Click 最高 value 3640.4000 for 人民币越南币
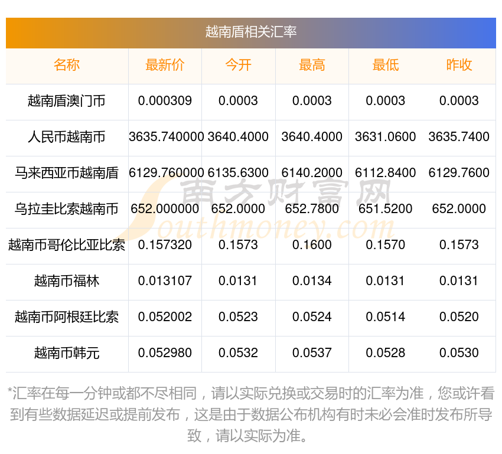 312,136
